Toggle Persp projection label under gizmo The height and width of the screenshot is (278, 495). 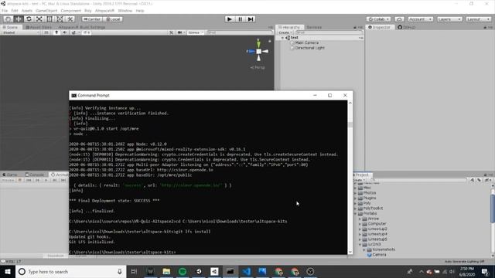258,67
